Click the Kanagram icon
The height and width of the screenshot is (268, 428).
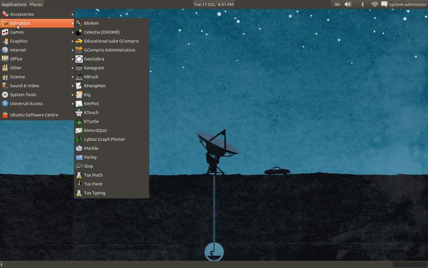coord(79,68)
